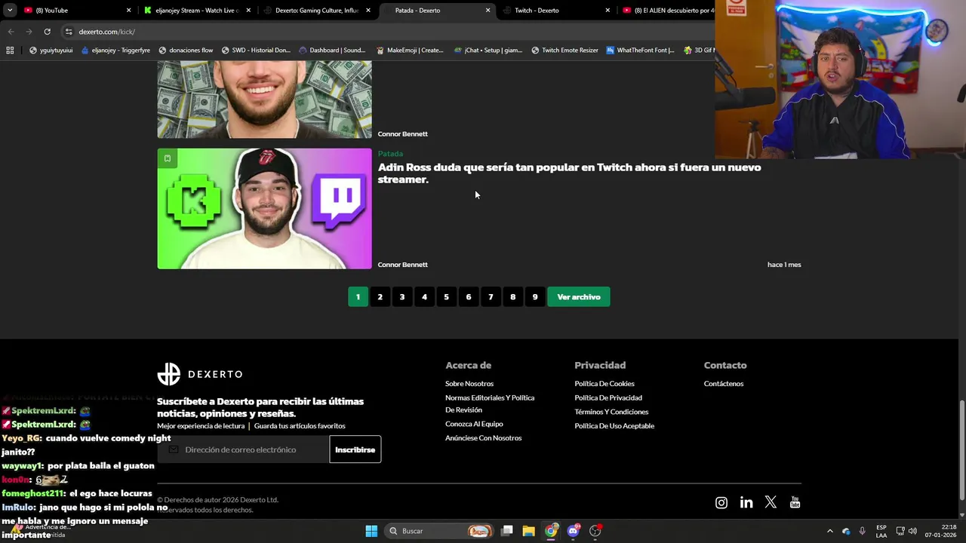Click author Connor Bennett under Adin Ross article

coord(402,265)
